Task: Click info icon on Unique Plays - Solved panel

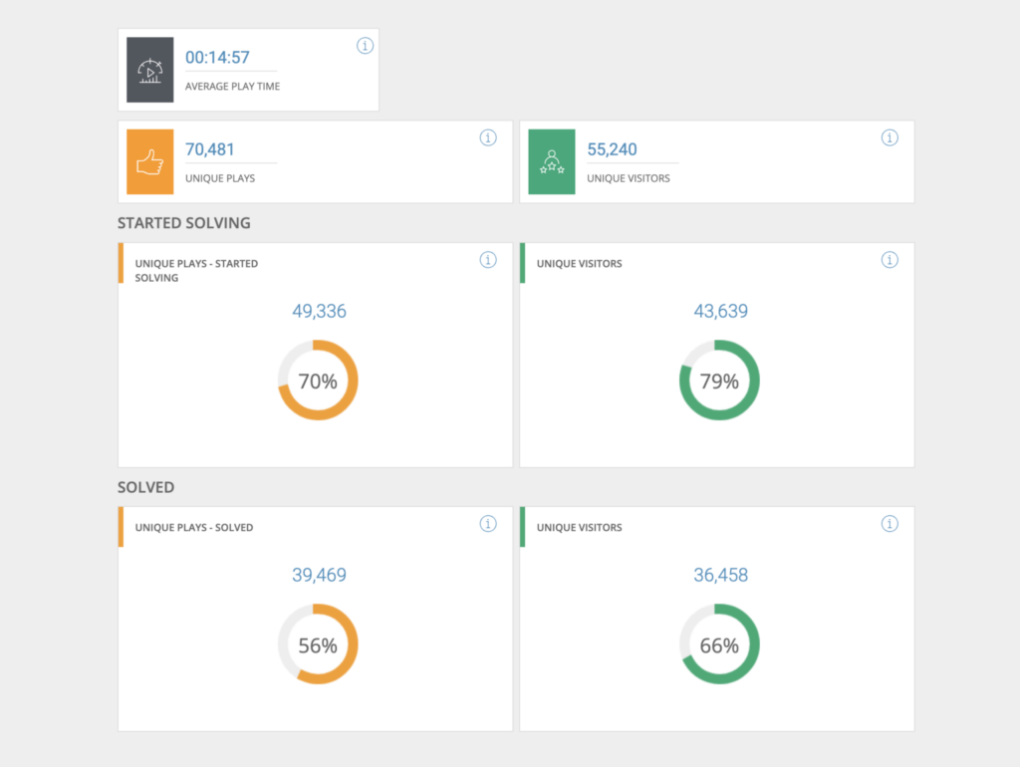Action: tap(488, 524)
